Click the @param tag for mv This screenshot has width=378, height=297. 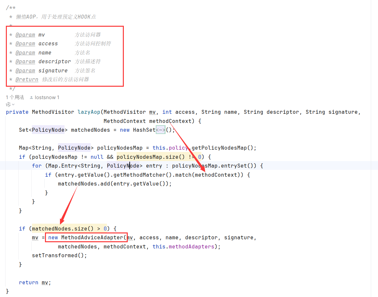coord(25,35)
